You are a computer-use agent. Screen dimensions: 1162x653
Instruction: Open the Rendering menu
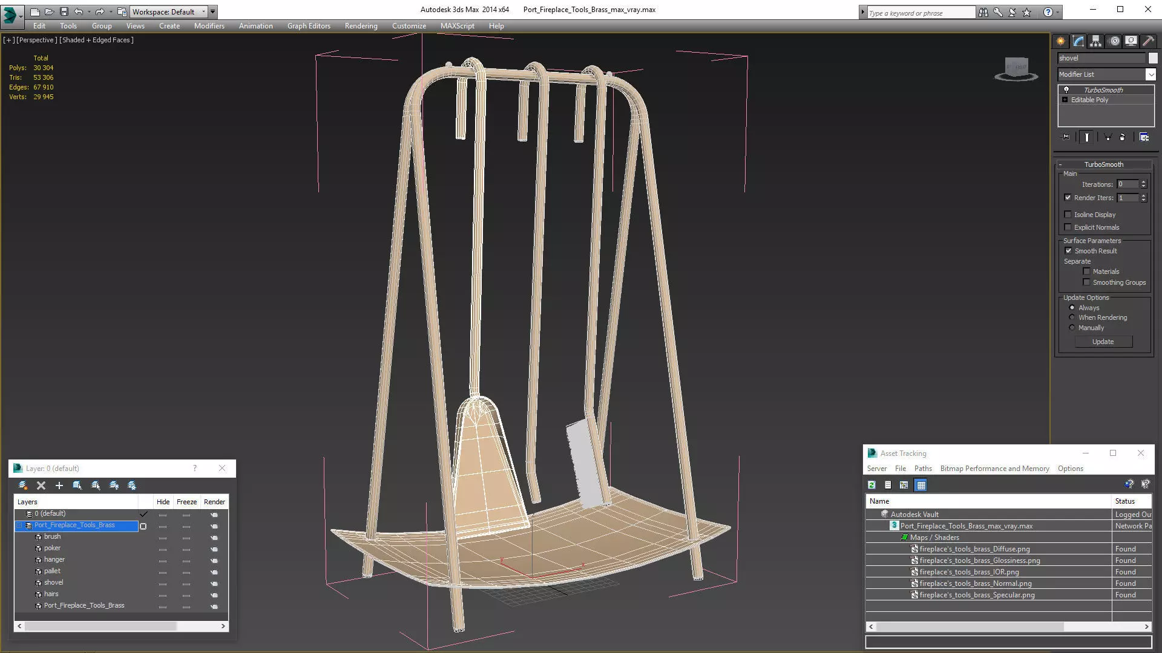pyautogui.click(x=361, y=26)
